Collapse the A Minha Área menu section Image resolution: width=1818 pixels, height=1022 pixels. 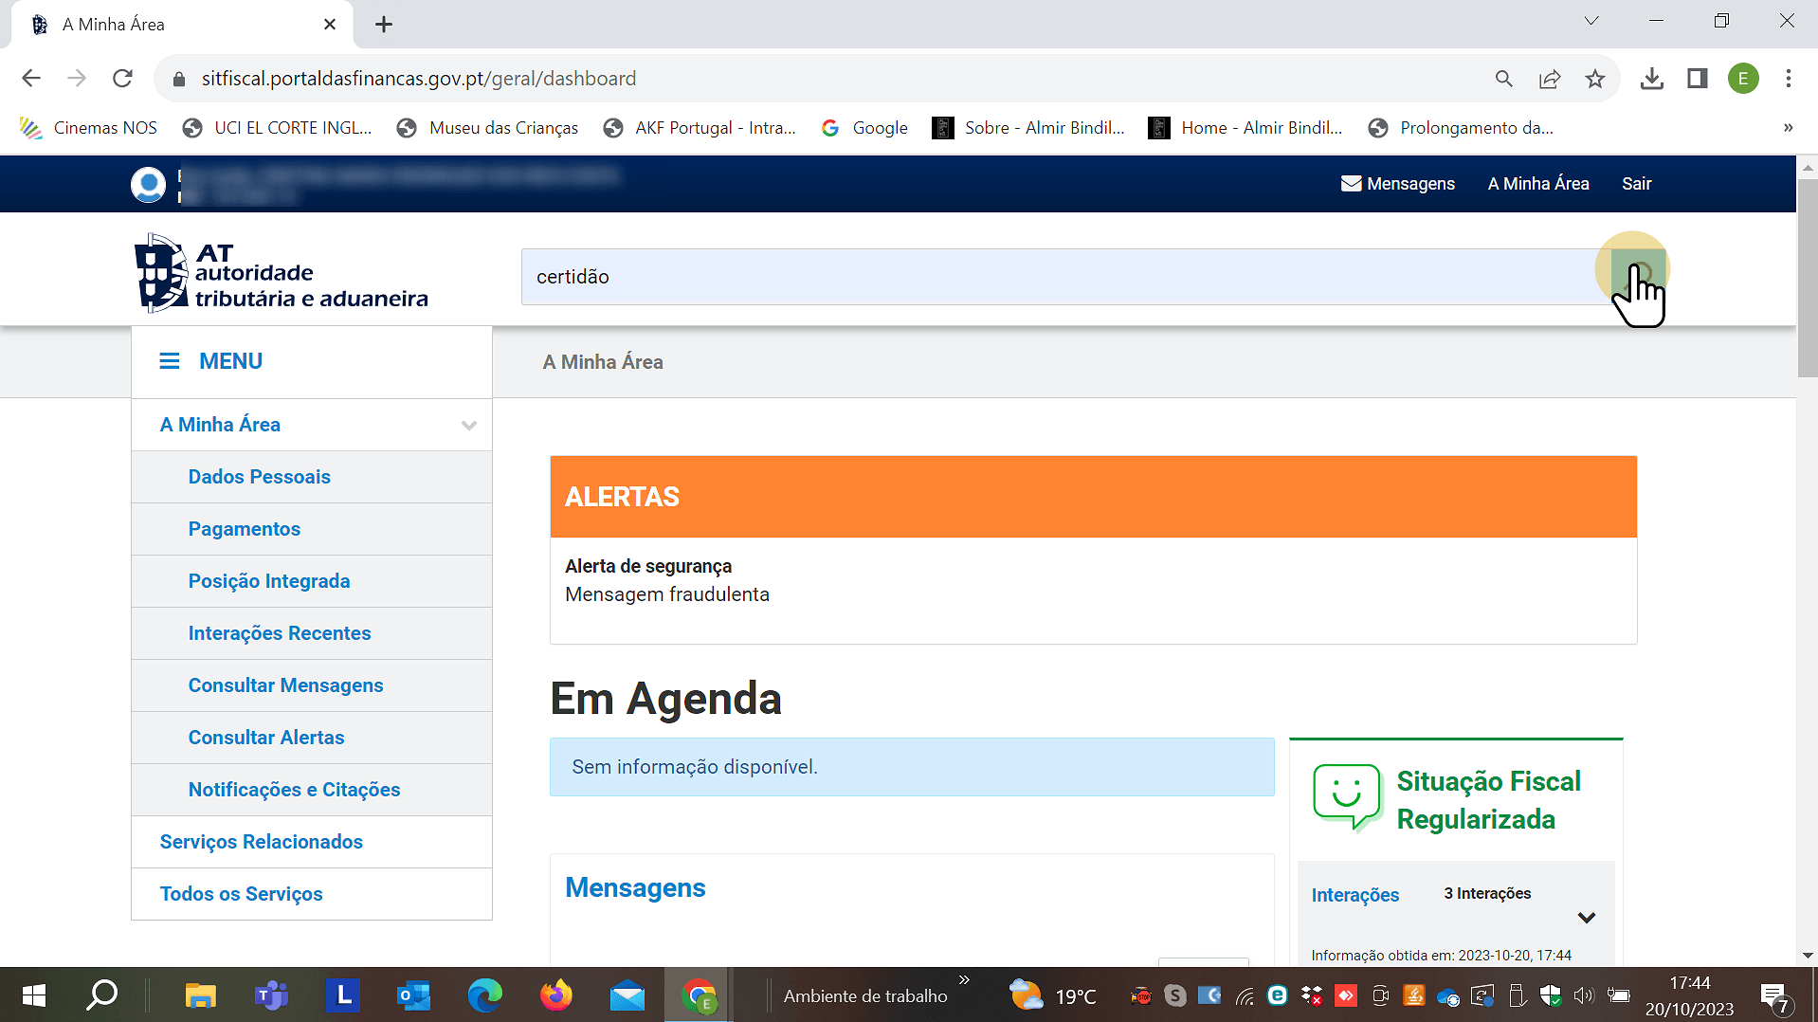pyautogui.click(x=468, y=426)
